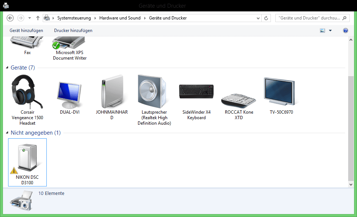Collapse the Geräte (7) group
This screenshot has height=217, width=357.
[x=7, y=68]
